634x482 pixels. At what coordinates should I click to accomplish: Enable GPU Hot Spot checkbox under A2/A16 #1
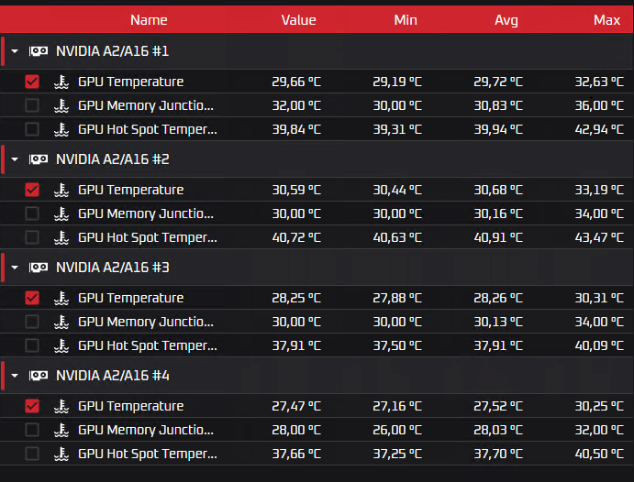click(x=32, y=129)
